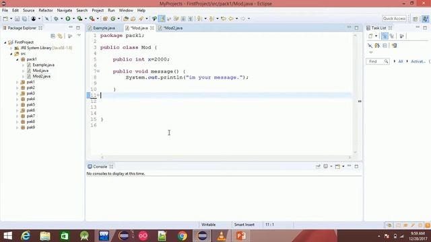Click the Open Type icon
This screenshot has height=242, width=431.
[126, 19]
